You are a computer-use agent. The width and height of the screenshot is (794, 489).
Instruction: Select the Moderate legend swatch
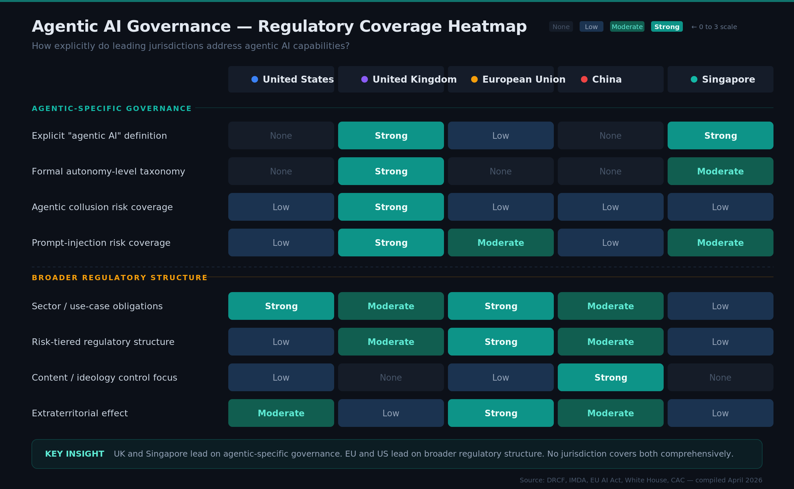627,27
